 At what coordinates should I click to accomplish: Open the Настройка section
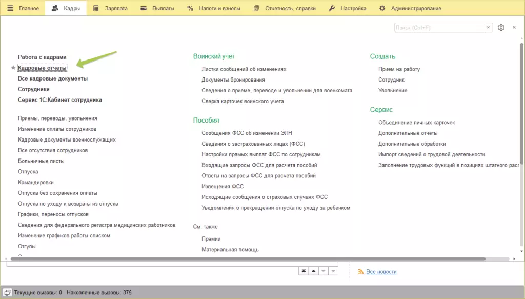tap(347, 9)
